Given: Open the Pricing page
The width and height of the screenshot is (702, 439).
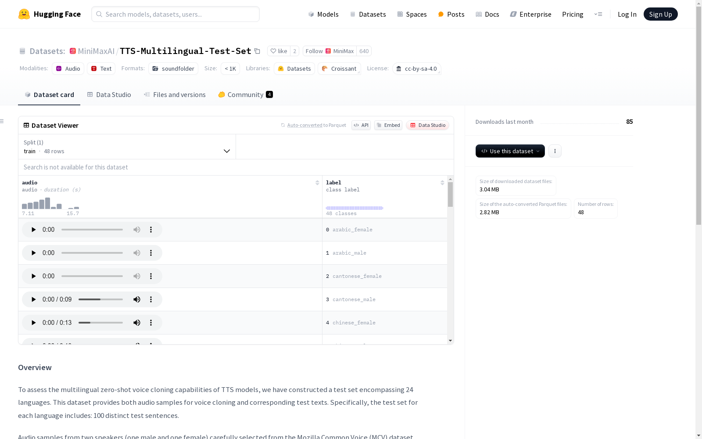Looking at the screenshot, I should [573, 14].
